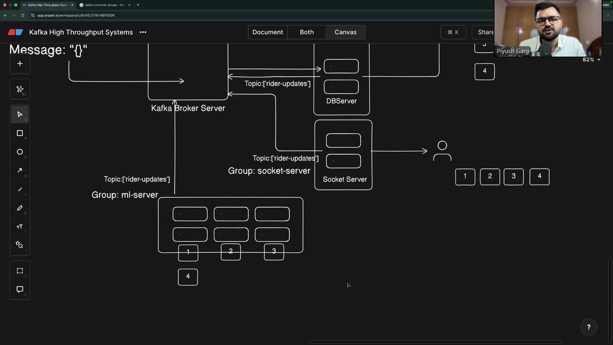Click the Eraser logo home icon
The height and width of the screenshot is (345, 613).
pyautogui.click(x=15, y=32)
